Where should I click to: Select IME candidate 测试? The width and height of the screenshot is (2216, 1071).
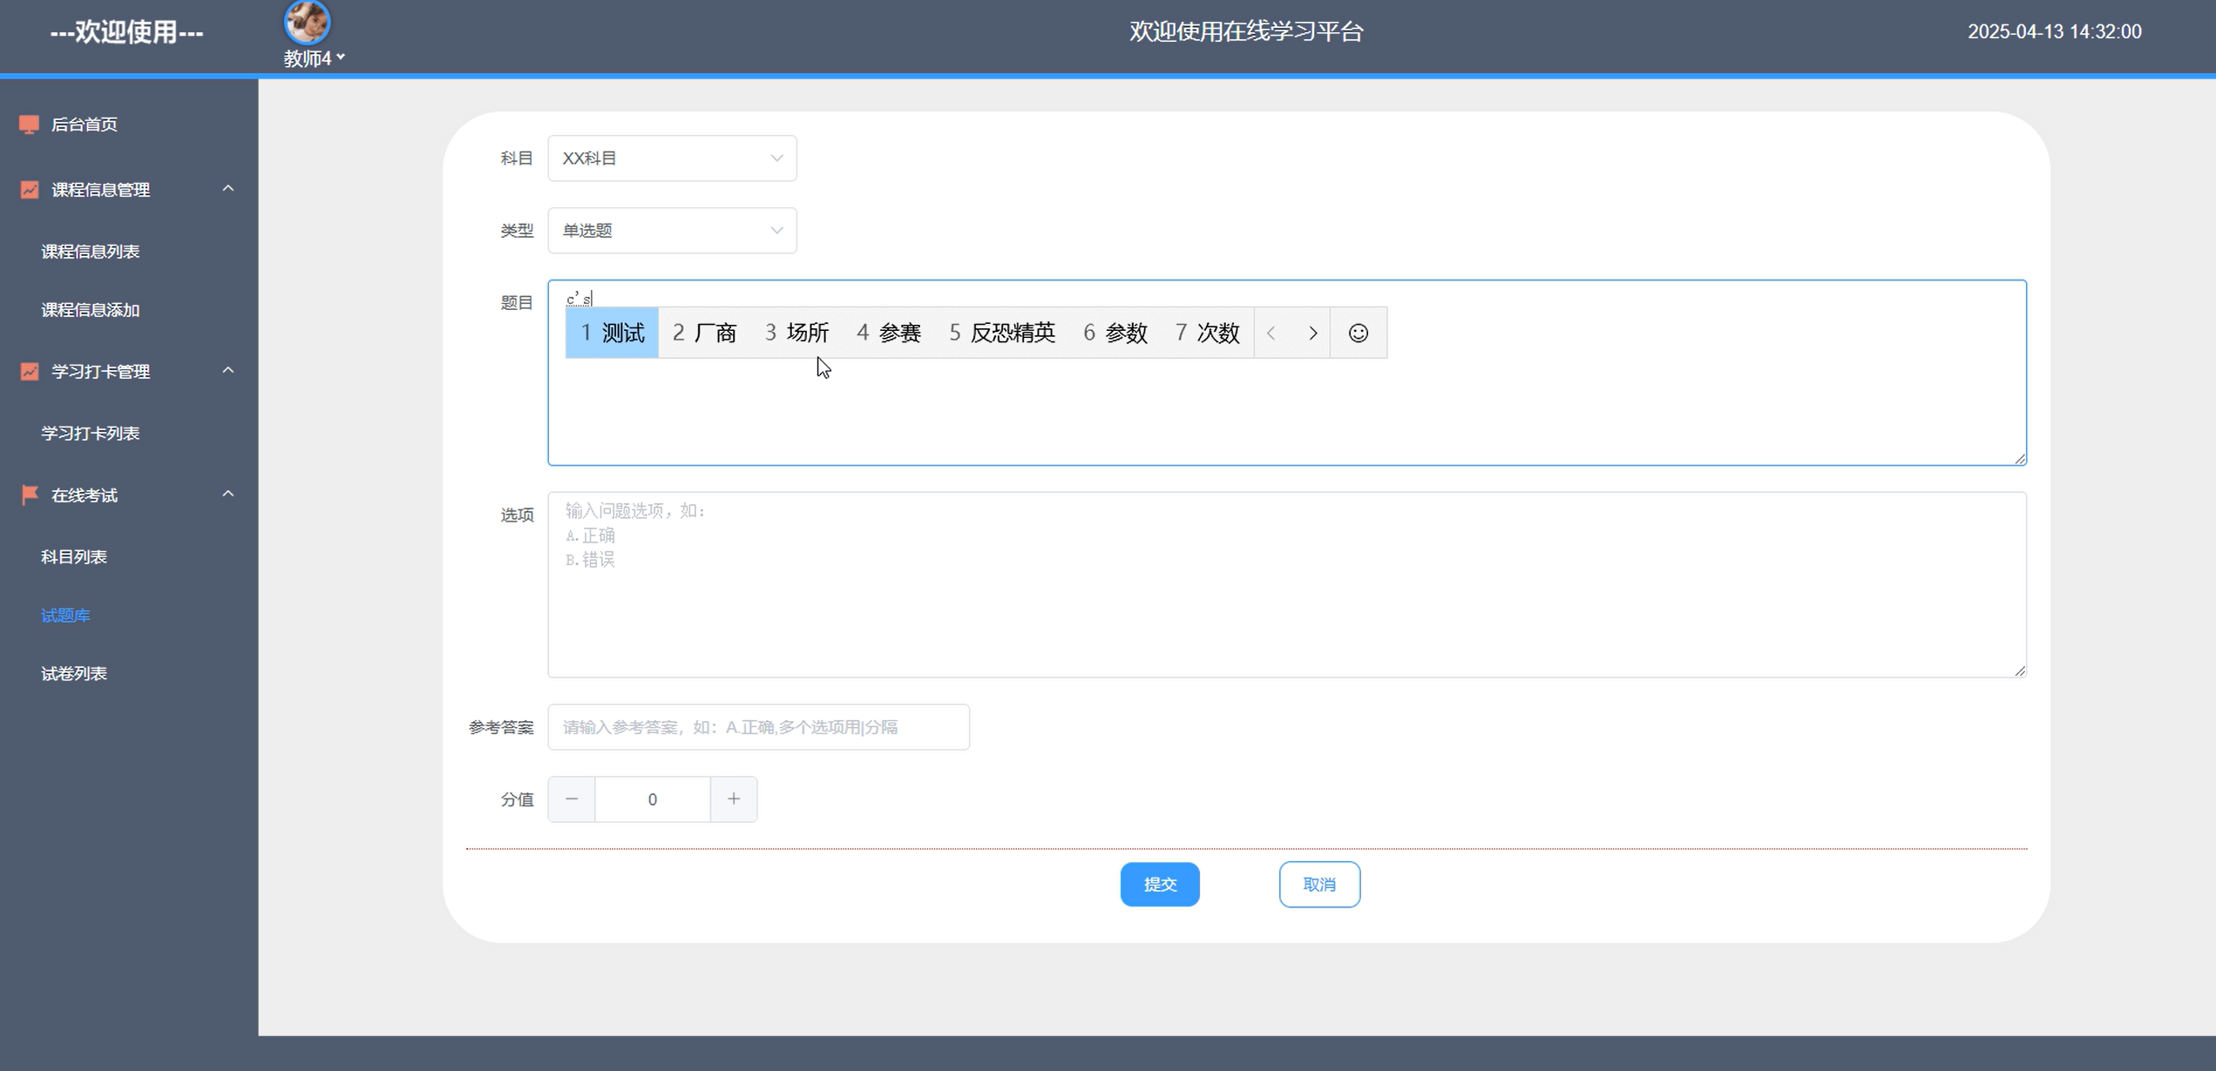point(613,333)
